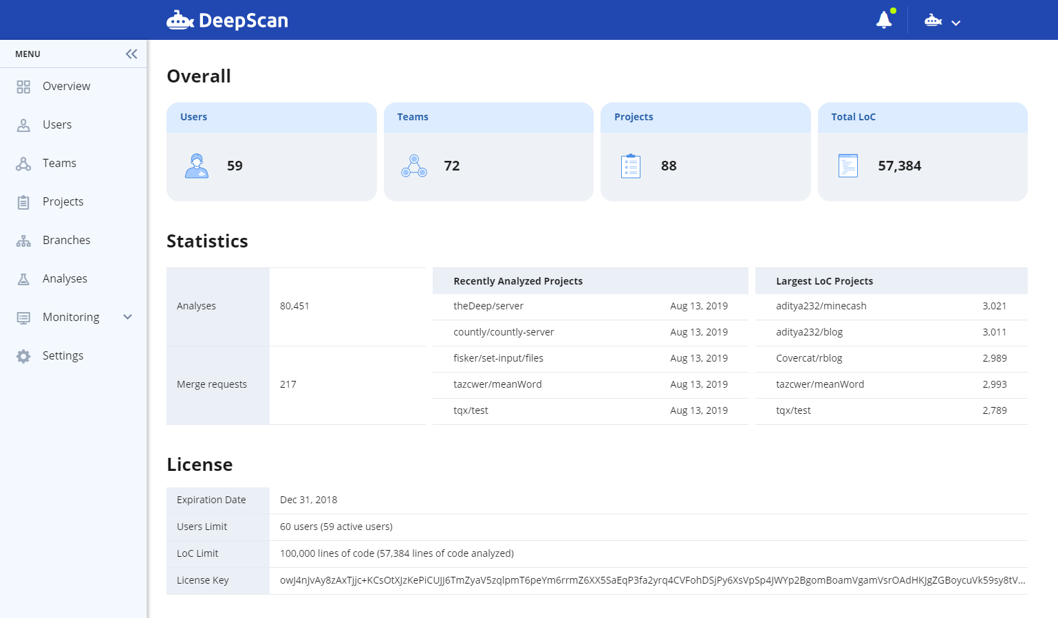This screenshot has height=618, width=1058.
Task: Open tazcwer/meanWord in Largest LoC Projects
Action: tap(820, 384)
